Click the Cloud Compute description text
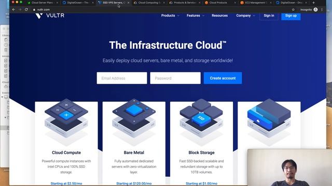This screenshot has height=186, width=332. (x=66, y=166)
